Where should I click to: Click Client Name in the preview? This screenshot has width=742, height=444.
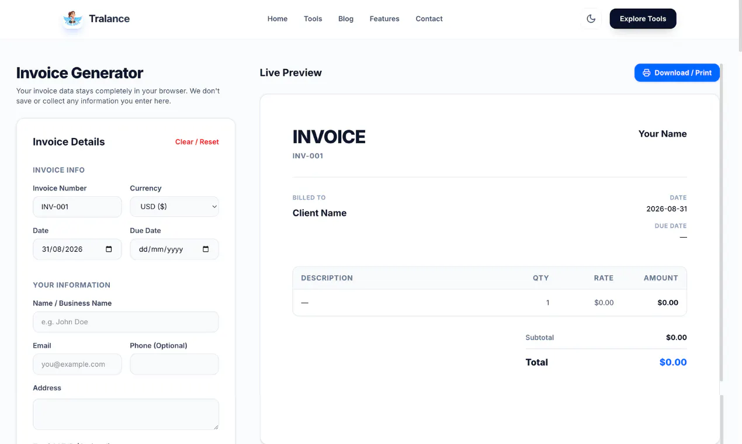coord(320,213)
